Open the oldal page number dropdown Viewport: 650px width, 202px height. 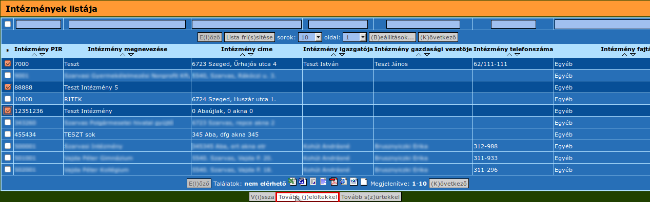pyautogui.click(x=355, y=37)
